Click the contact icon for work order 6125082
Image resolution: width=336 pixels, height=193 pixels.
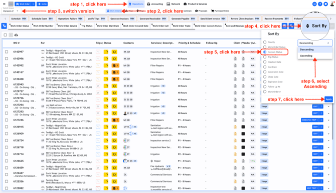point(125,188)
